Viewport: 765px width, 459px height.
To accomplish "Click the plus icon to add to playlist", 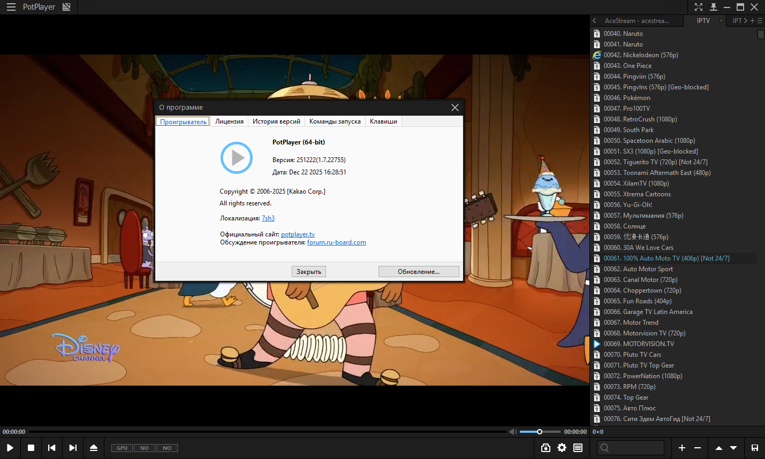I will pyautogui.click(x=682, y=448).
